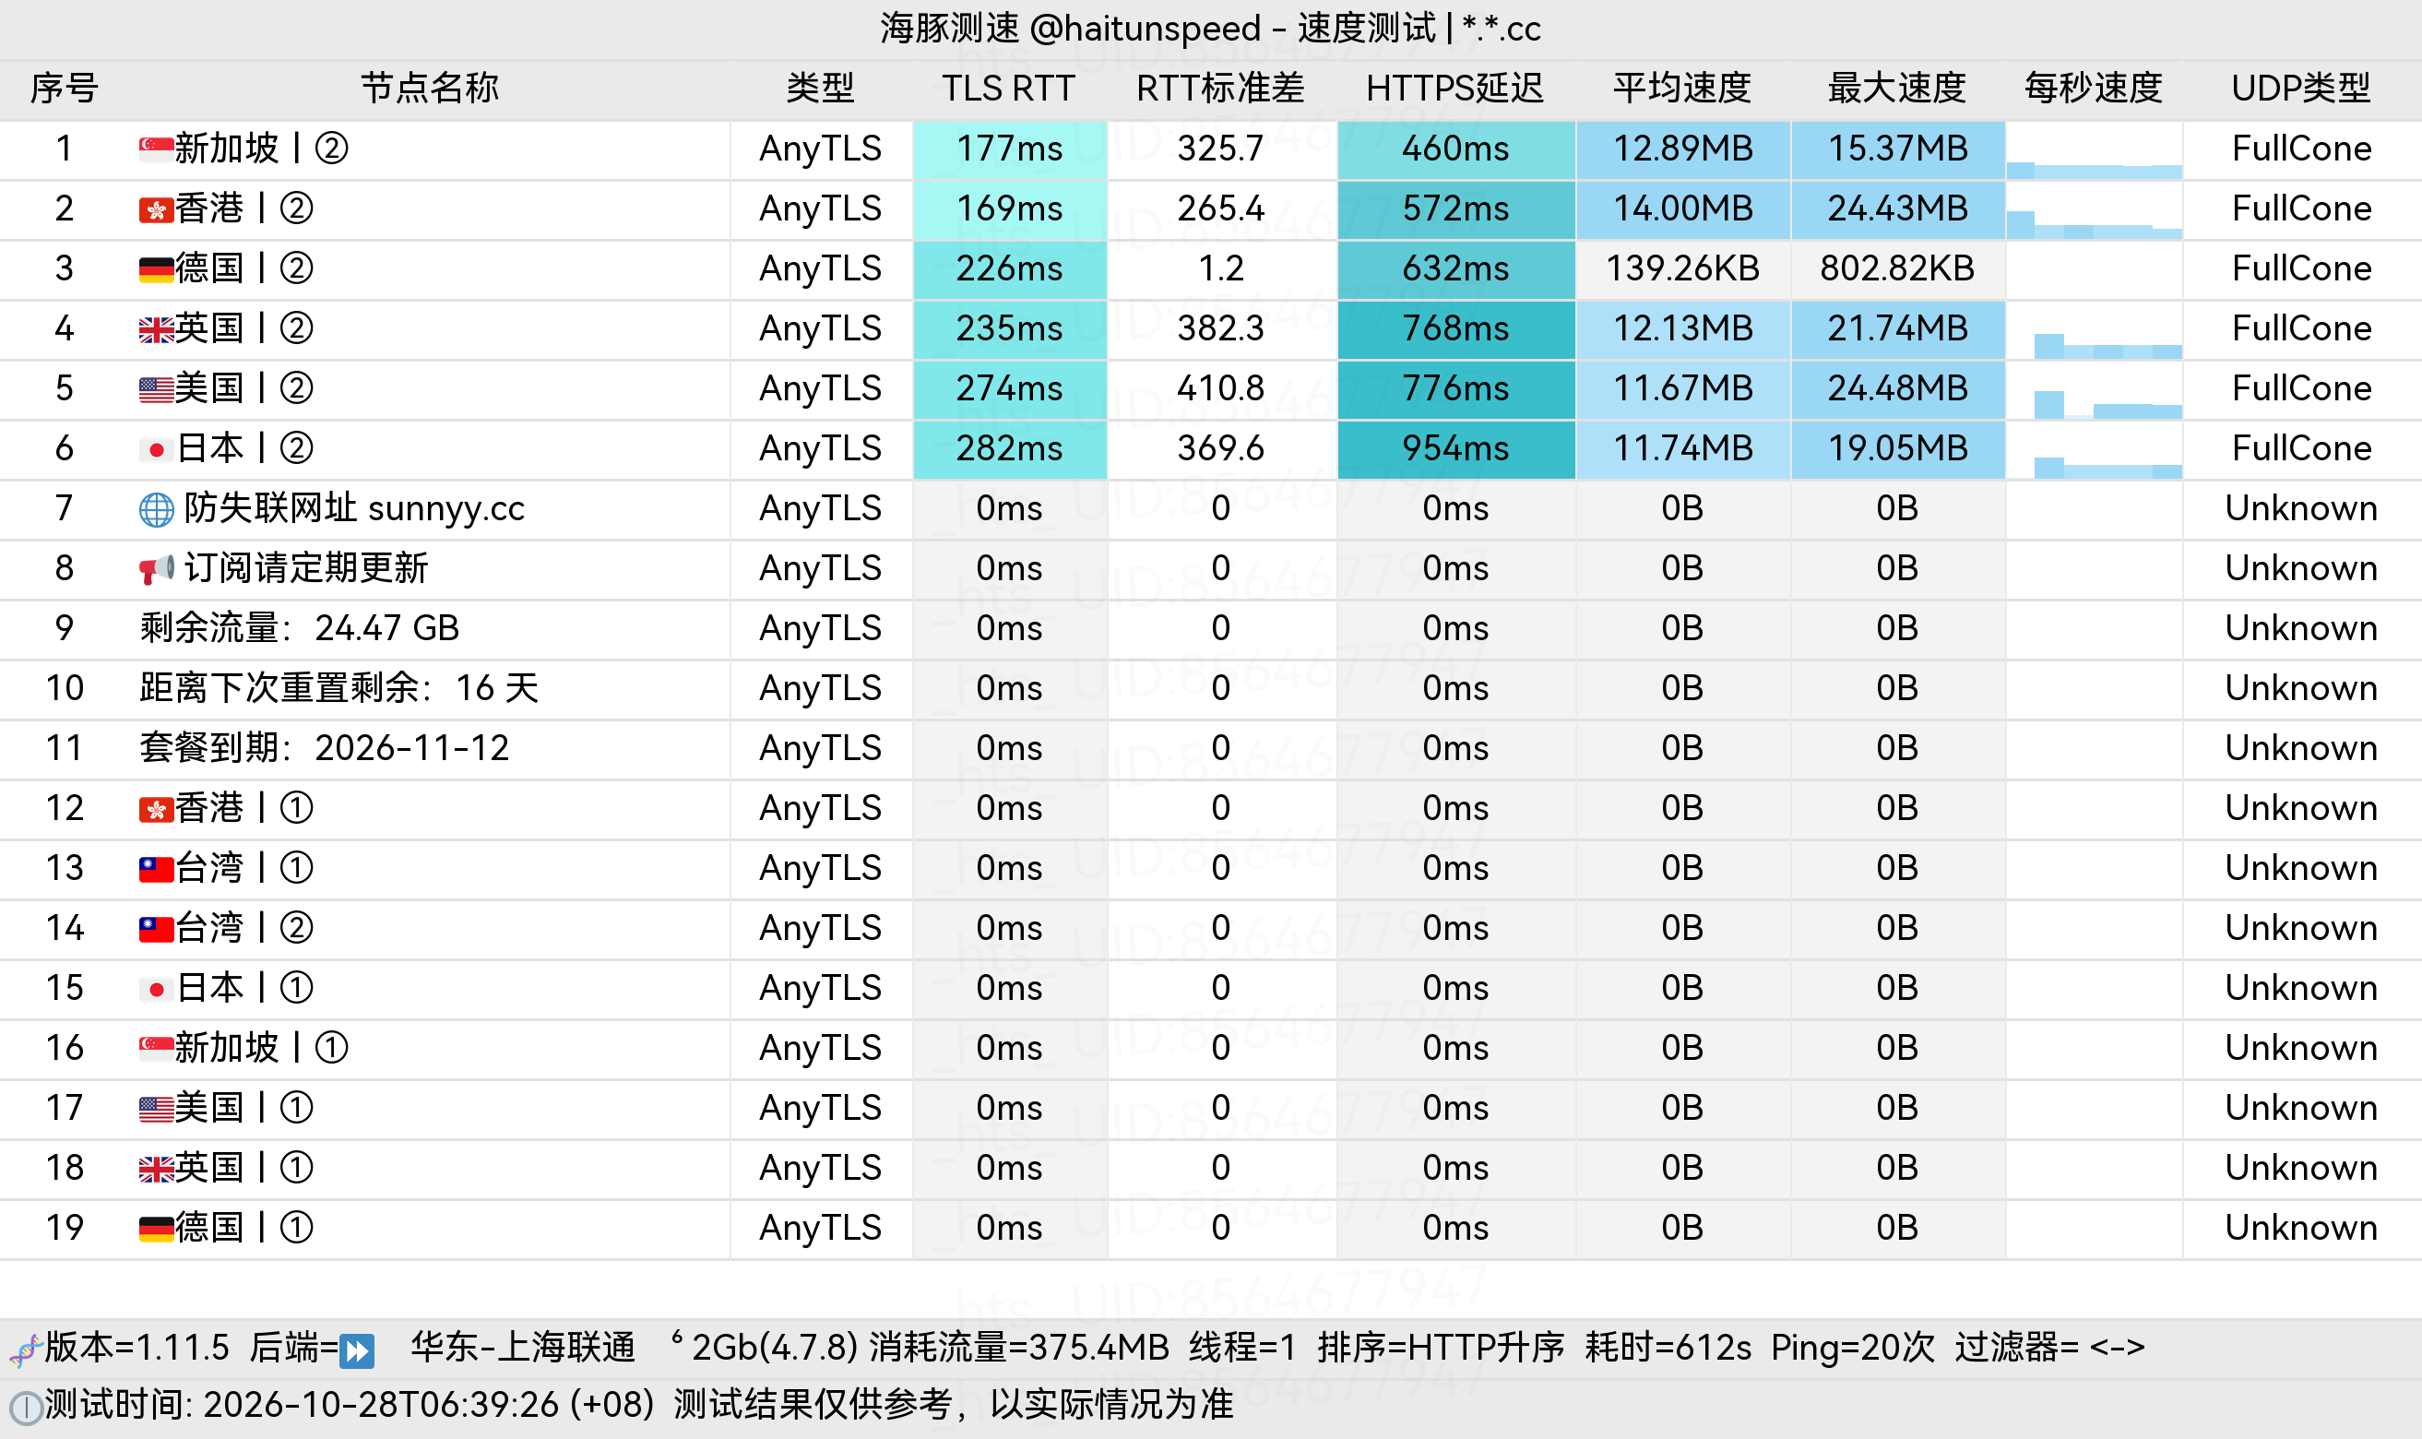Click the US flag in row 5
This screenshot has width=2422, height=1439.
[x=156, y=389]
